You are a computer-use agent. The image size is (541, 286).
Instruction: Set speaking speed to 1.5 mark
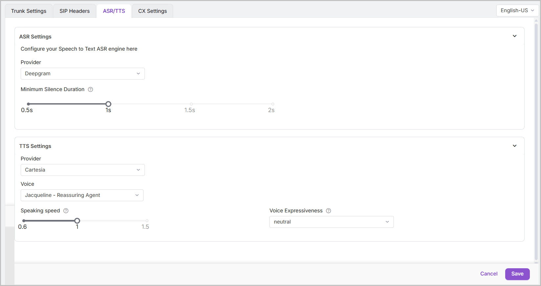tap(147, 221)
